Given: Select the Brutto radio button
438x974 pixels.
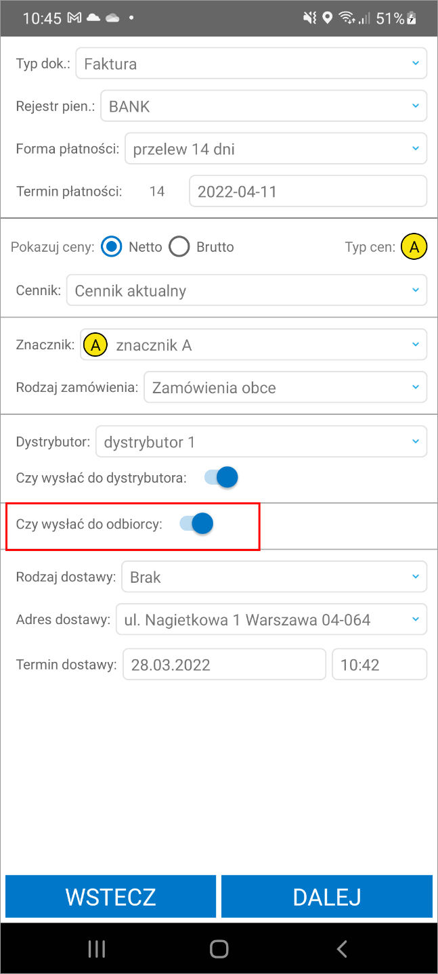Looking at the screenshot, I should [x=179, y=246].
